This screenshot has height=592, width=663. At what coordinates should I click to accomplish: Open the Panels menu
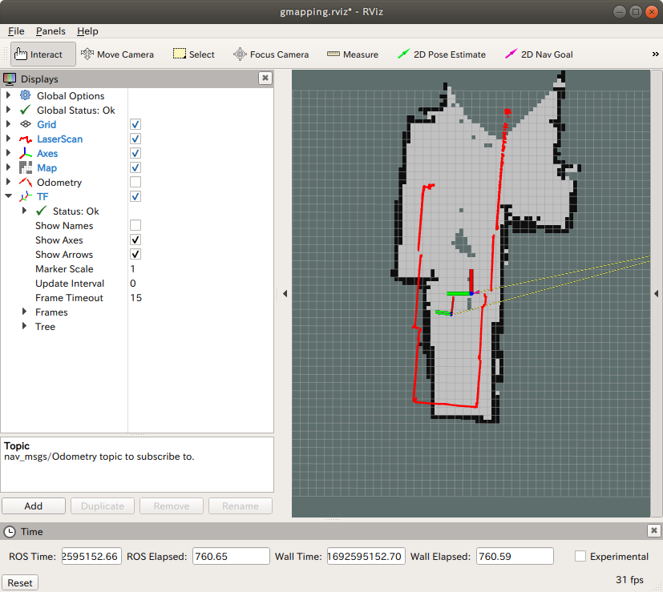[51, 31]
